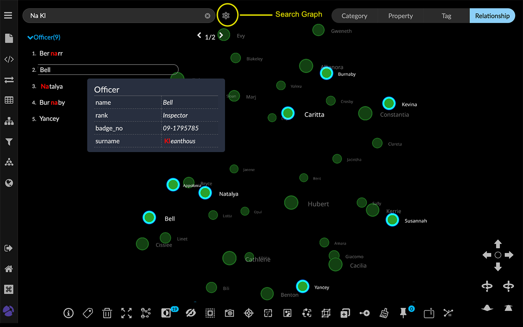
Task: Take a snapshot with the camera icon
Action: click(229, 313)
